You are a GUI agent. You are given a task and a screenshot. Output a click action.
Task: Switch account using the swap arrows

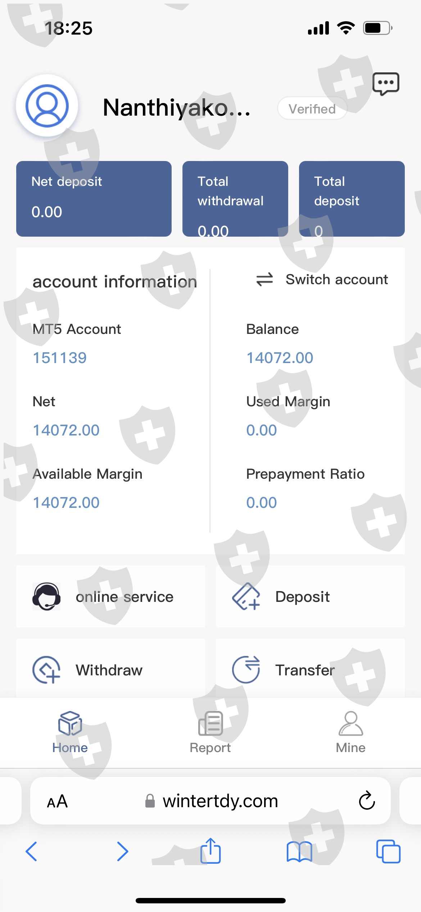pyautogui.click(x=265, y=280)
